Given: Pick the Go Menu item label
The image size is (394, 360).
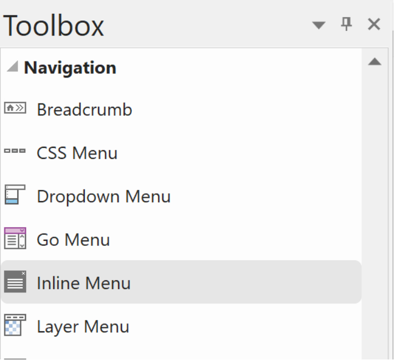Looking at the screenshot, I should pyautogui.click(x=73, y=239).
